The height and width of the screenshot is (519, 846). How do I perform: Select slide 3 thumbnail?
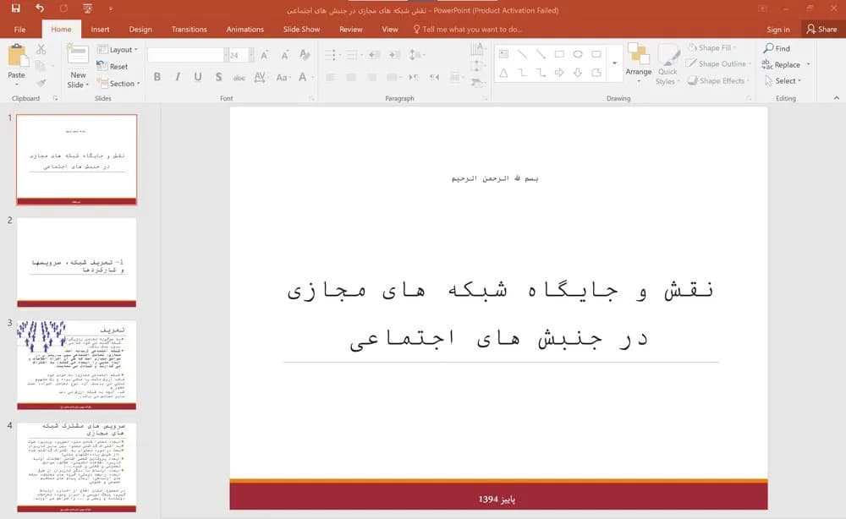coord(77,365)
